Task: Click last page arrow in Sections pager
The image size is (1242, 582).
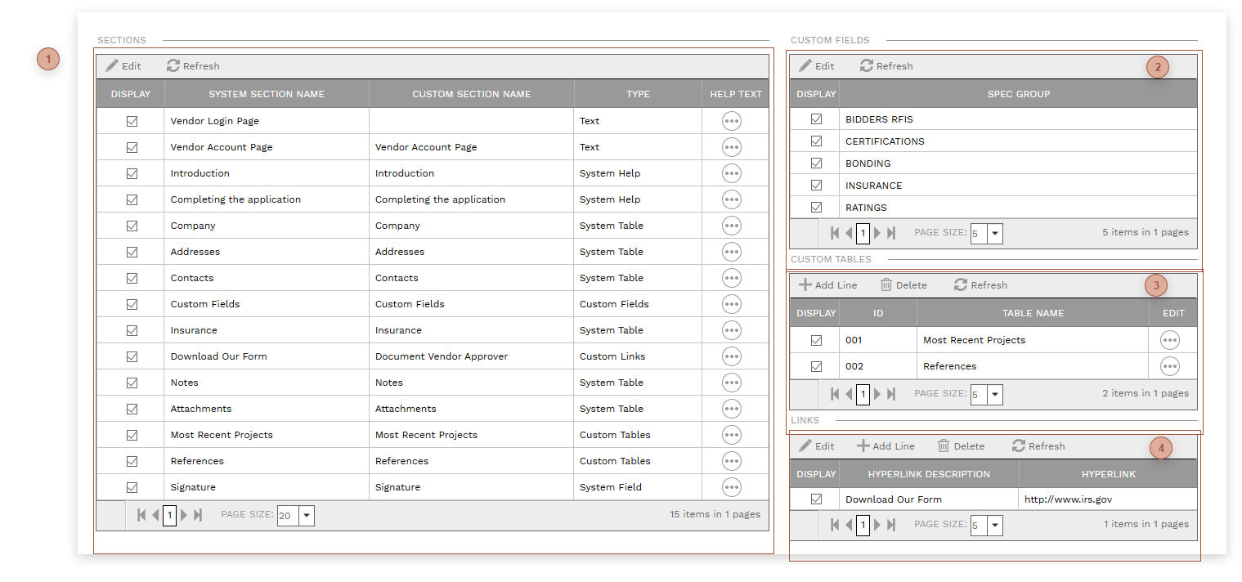Action: click(x=197, y=515)
